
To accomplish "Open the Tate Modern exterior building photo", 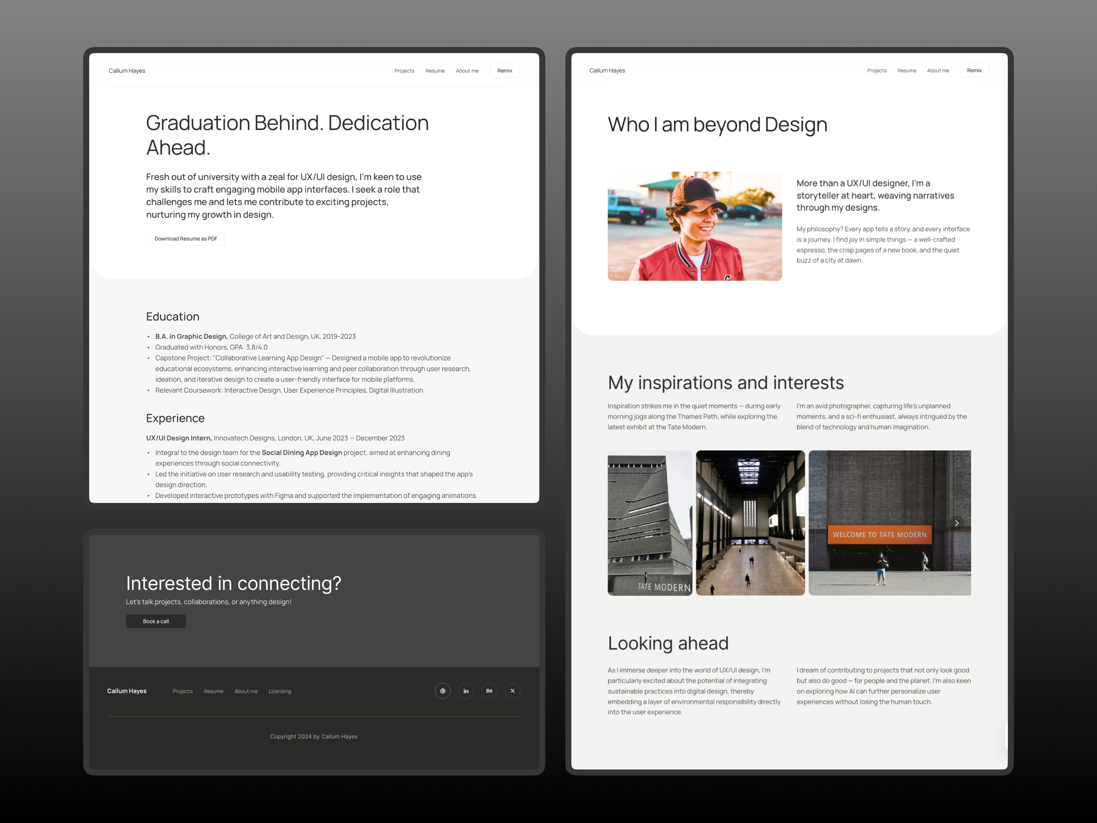I will (649, 523).
